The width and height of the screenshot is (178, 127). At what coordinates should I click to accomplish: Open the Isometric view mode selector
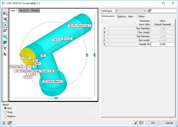[x=24, y=11]
